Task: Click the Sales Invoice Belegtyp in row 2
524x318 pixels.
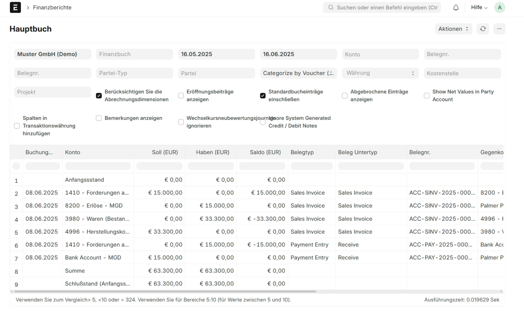Action: (311, 193)
